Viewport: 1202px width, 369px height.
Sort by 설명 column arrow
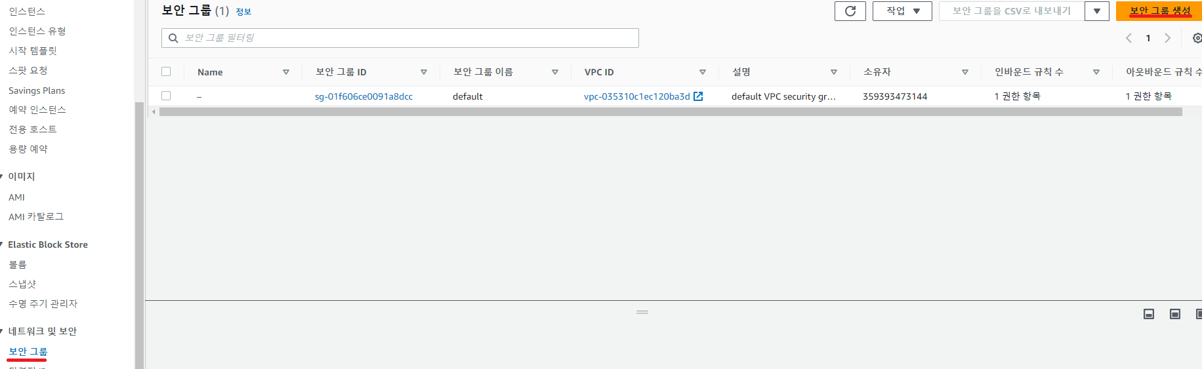click(x=834, y=72)
